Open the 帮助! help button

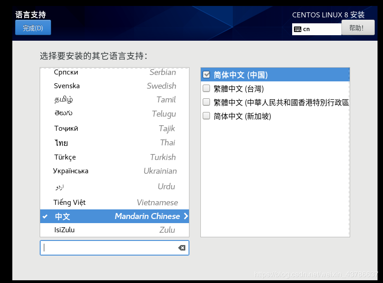pyautogui.click(x=358, y=27)
